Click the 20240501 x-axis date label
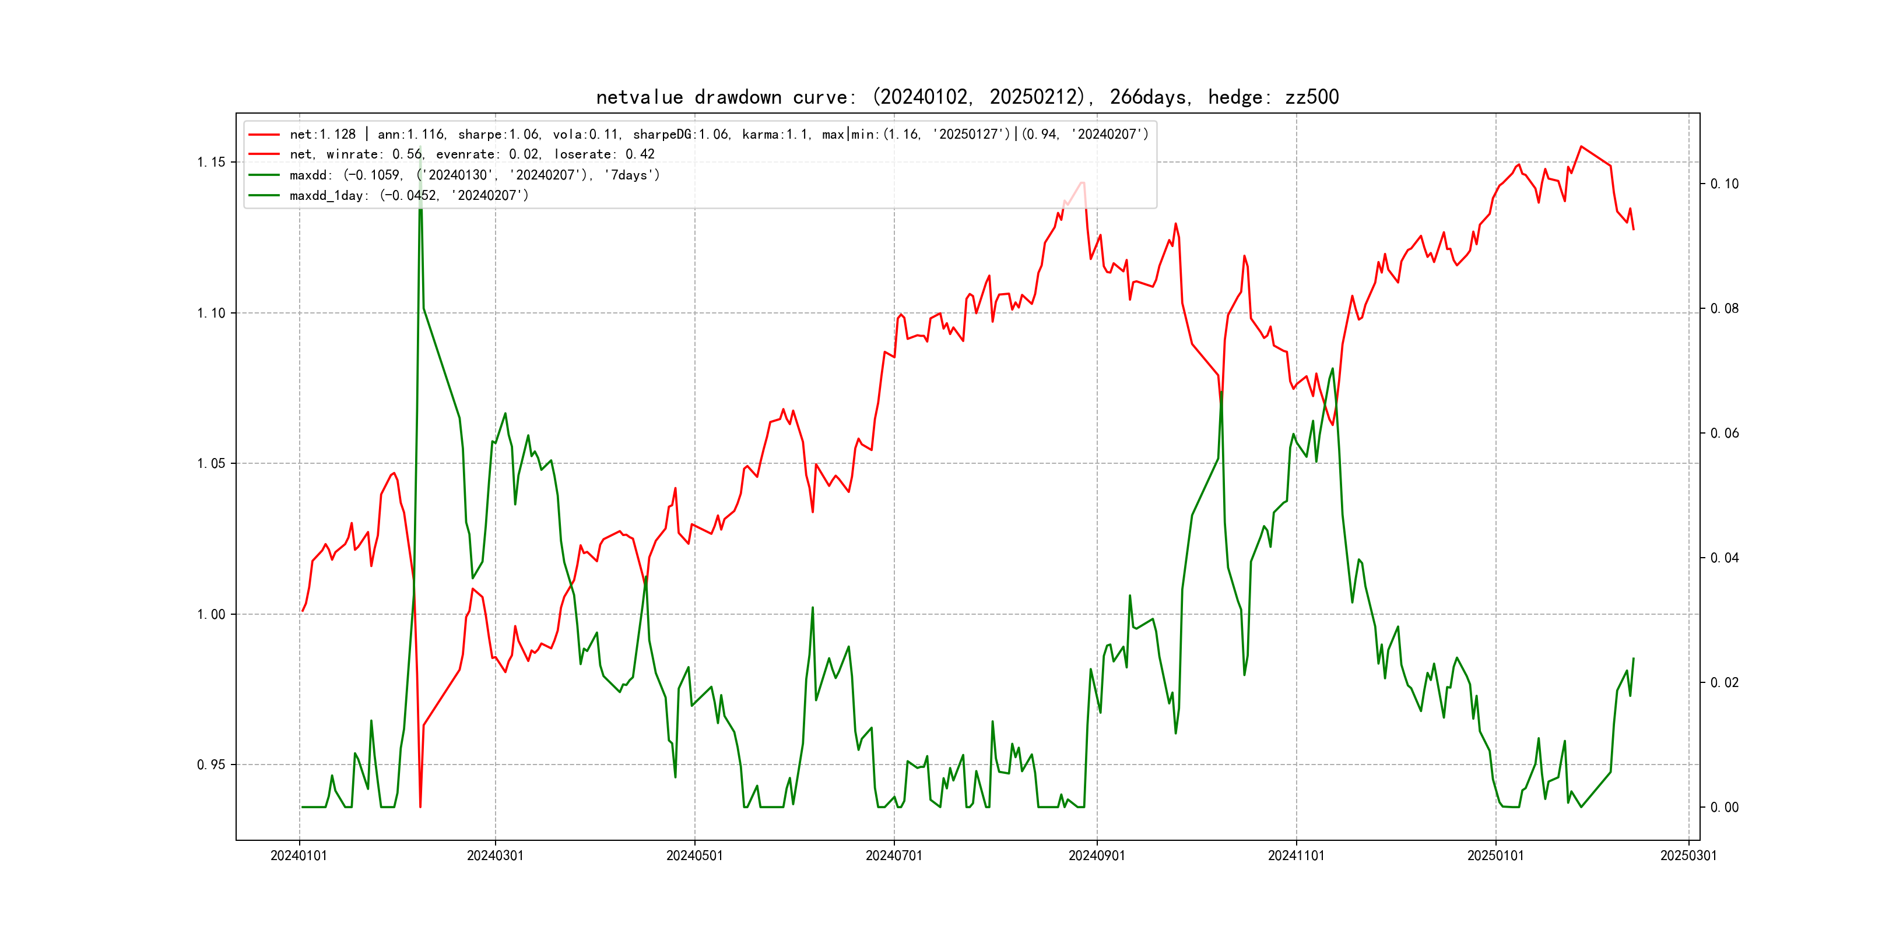The height and width of the screenshot is (944, 1889). pos(694,856)
